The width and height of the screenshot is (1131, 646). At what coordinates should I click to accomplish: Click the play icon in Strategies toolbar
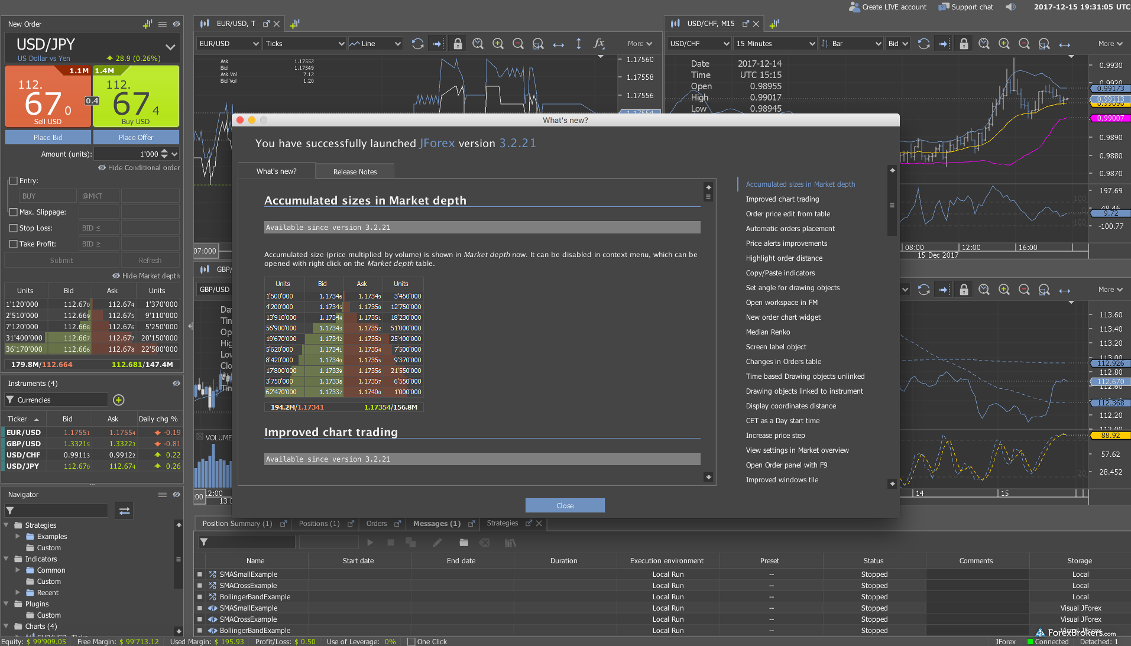click(370, 543)
